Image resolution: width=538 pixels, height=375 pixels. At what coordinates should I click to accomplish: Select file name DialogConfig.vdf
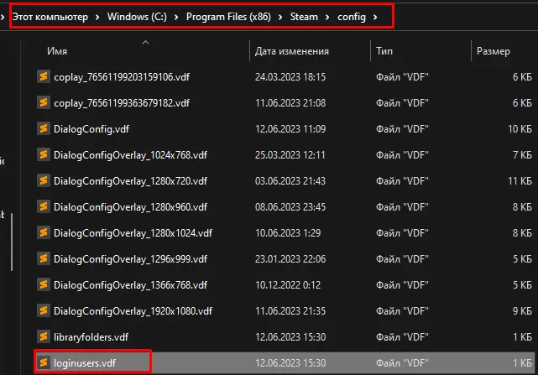pos(91,129)
